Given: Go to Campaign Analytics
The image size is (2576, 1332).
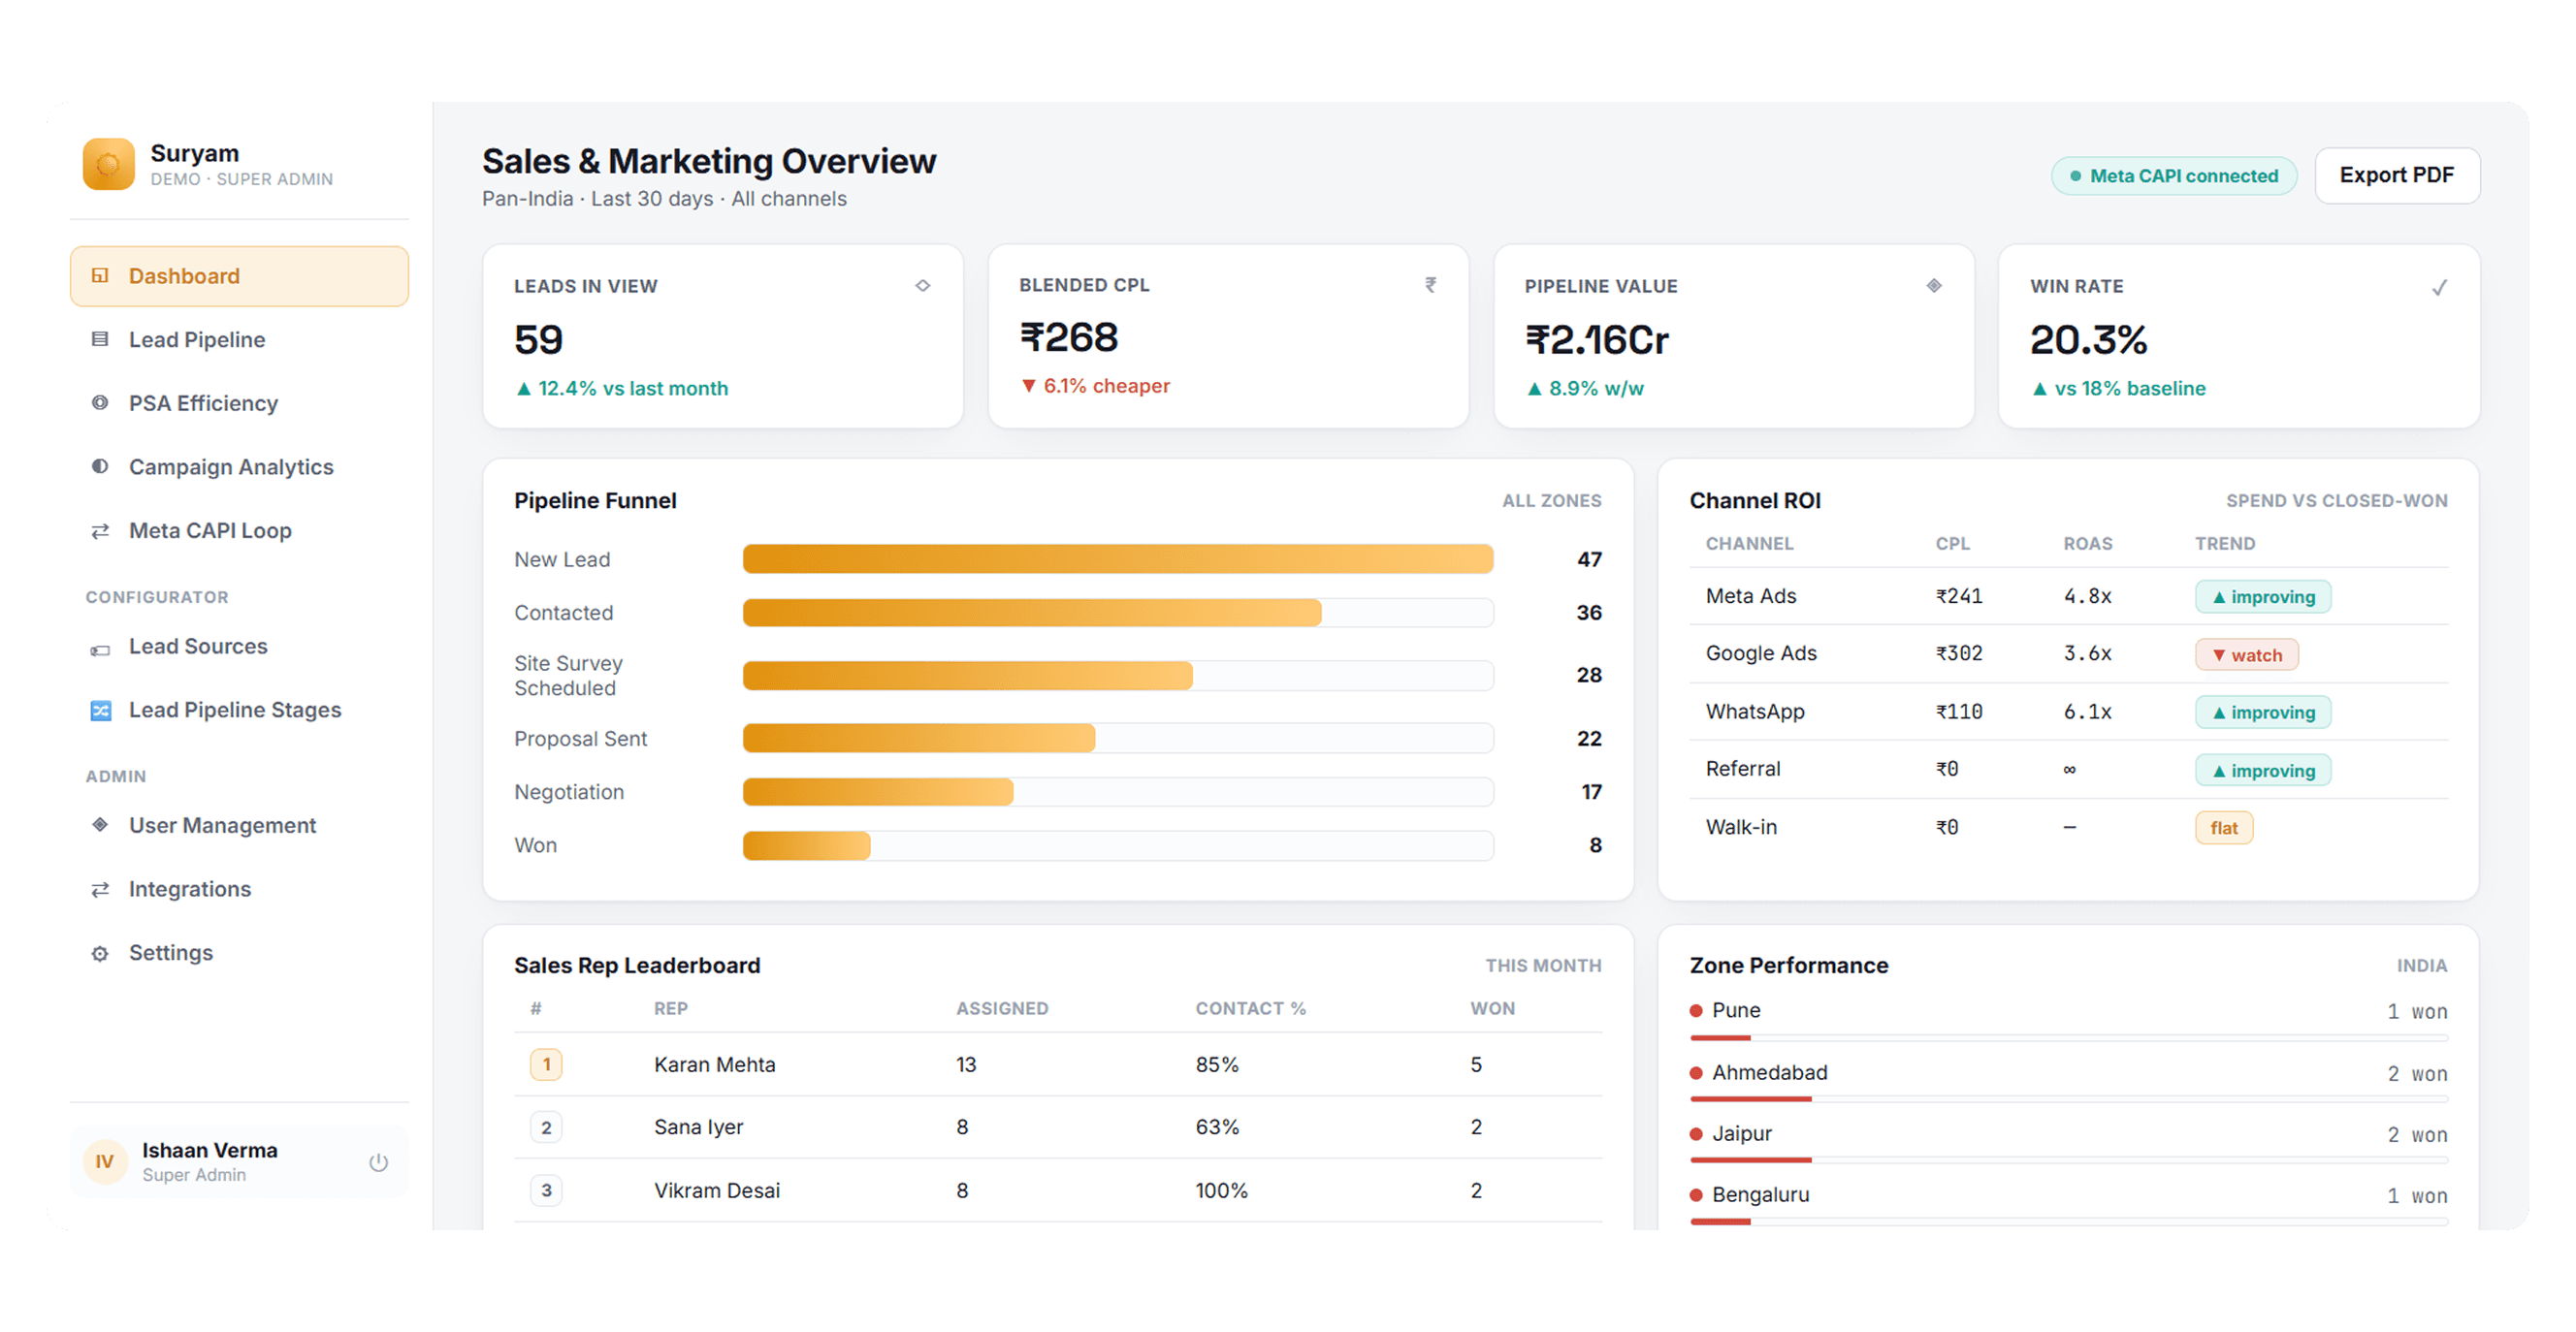Looking at the screenshot, I should point(239,466).
